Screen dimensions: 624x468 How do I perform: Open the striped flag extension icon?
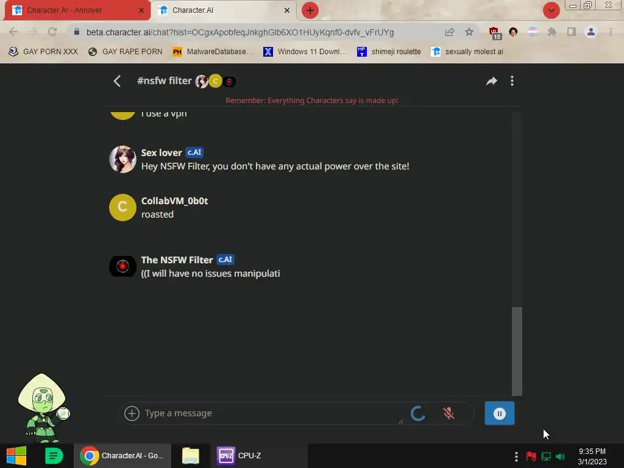pyautogui.click(x=533, y=32)
